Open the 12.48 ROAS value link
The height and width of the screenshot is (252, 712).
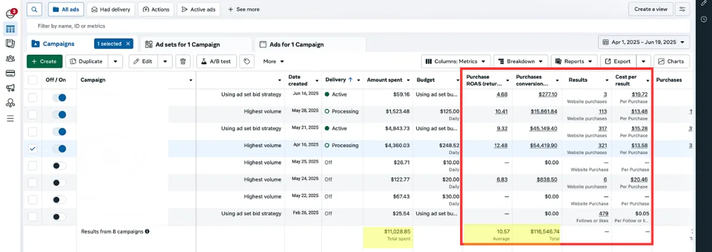(x=501, y=145)
